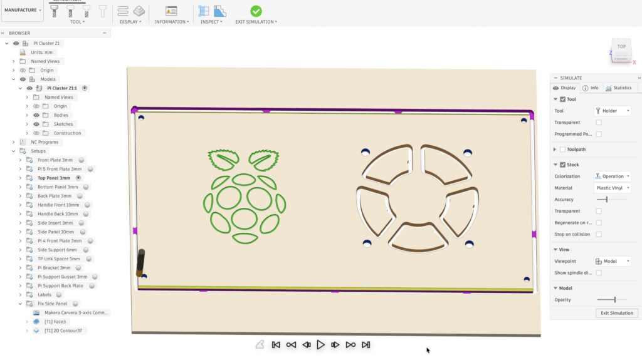642x358 pixels.
Task: Open Viewpoint Model dropdown
Action: click(x=613, y=261)
